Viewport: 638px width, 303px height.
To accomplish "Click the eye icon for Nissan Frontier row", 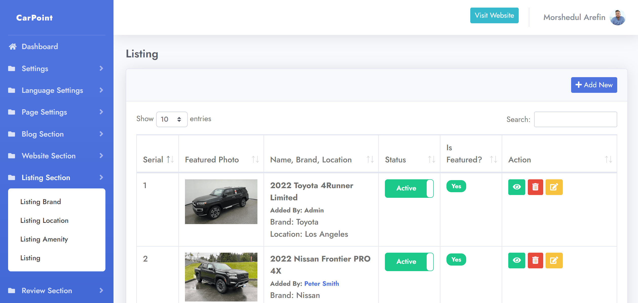I will [517, 261].
